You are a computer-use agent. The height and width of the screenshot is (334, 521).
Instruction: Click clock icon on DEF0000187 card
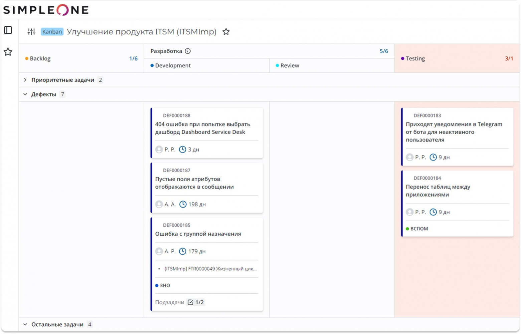(183, 204)
